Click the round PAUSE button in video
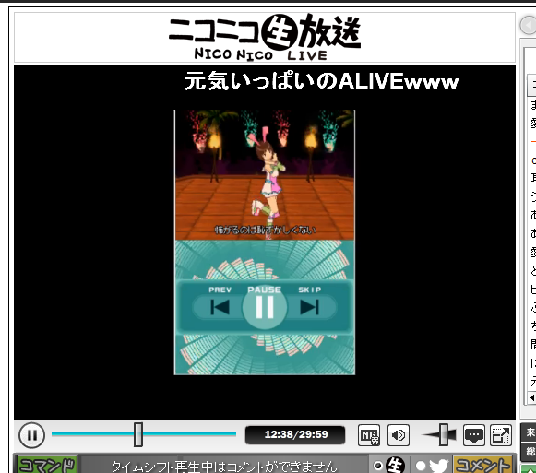The image size is (536, 473). pyautogui.click(x=265, y=306)
